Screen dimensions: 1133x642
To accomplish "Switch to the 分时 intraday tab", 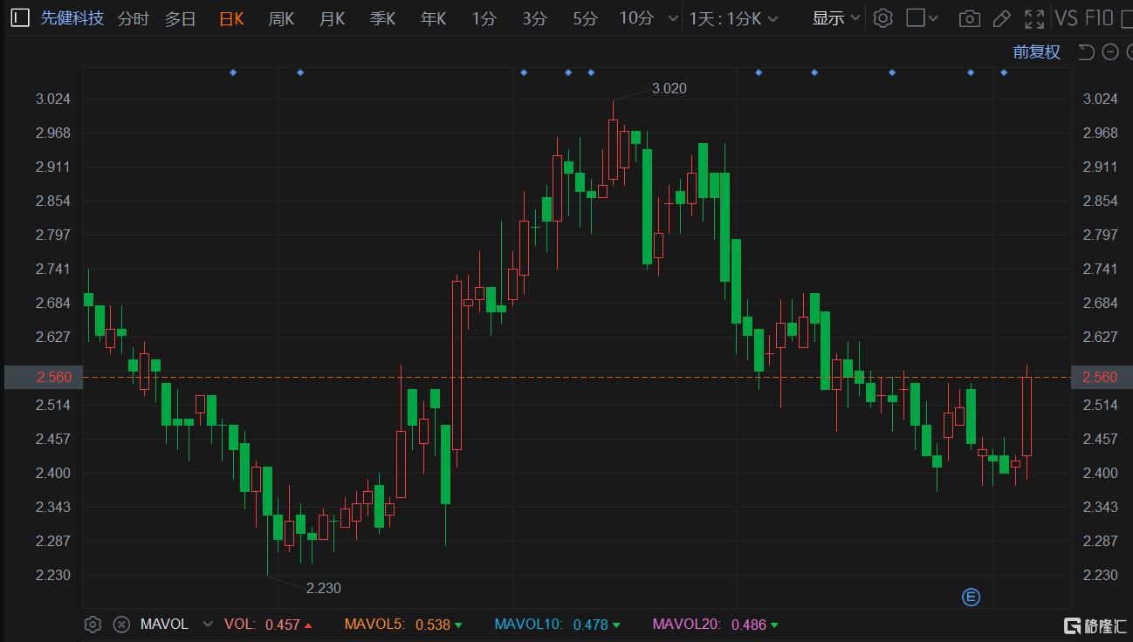I will click(x=133, y=18).
